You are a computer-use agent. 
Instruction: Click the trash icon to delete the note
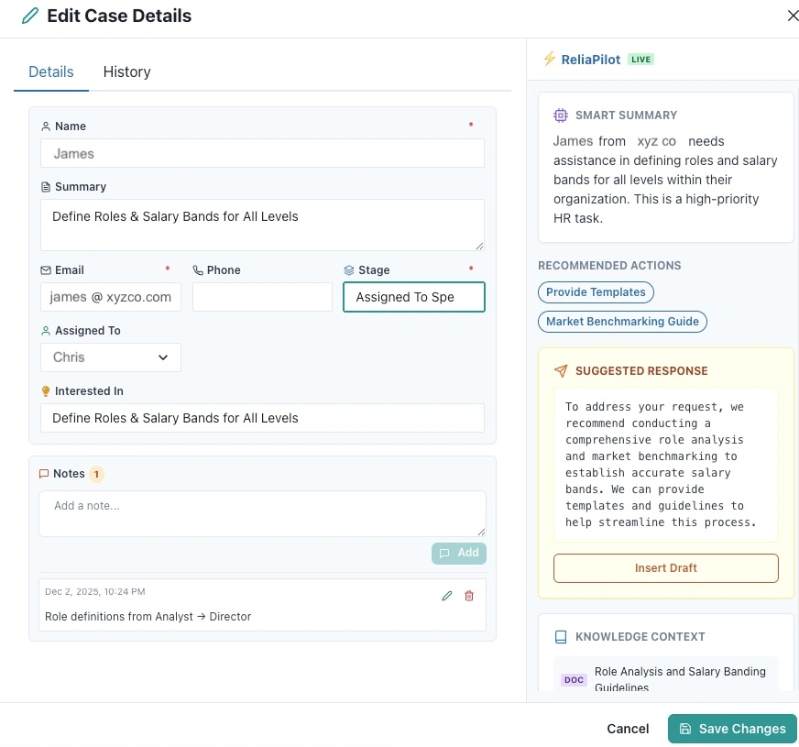[469, 596]
